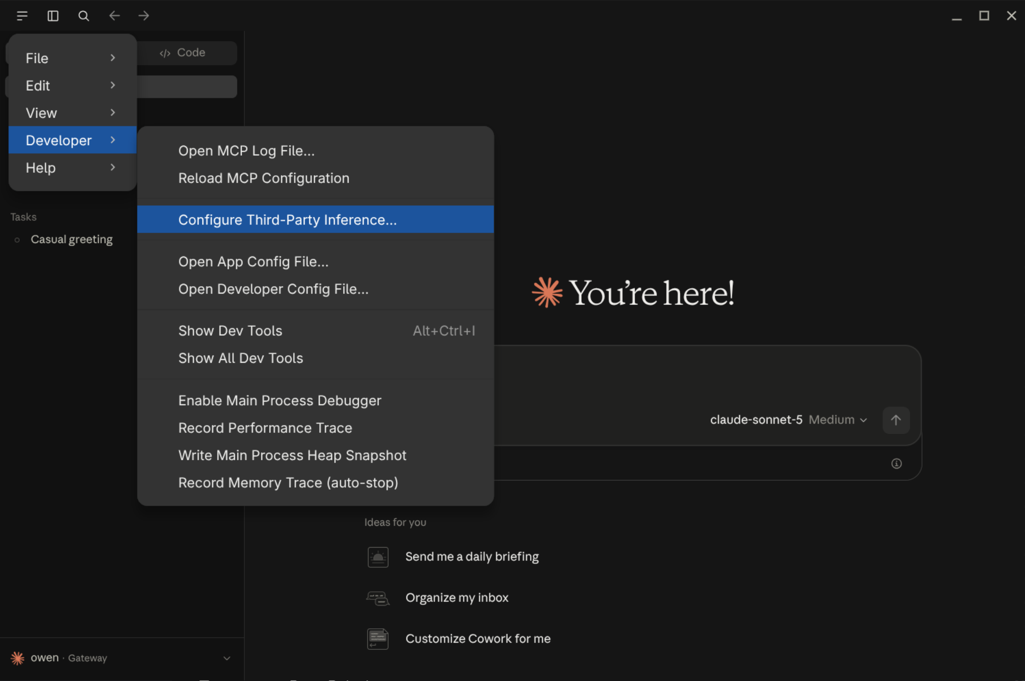
Task: Click the Claude starburst logo near owen
Action: pos(18,658)
